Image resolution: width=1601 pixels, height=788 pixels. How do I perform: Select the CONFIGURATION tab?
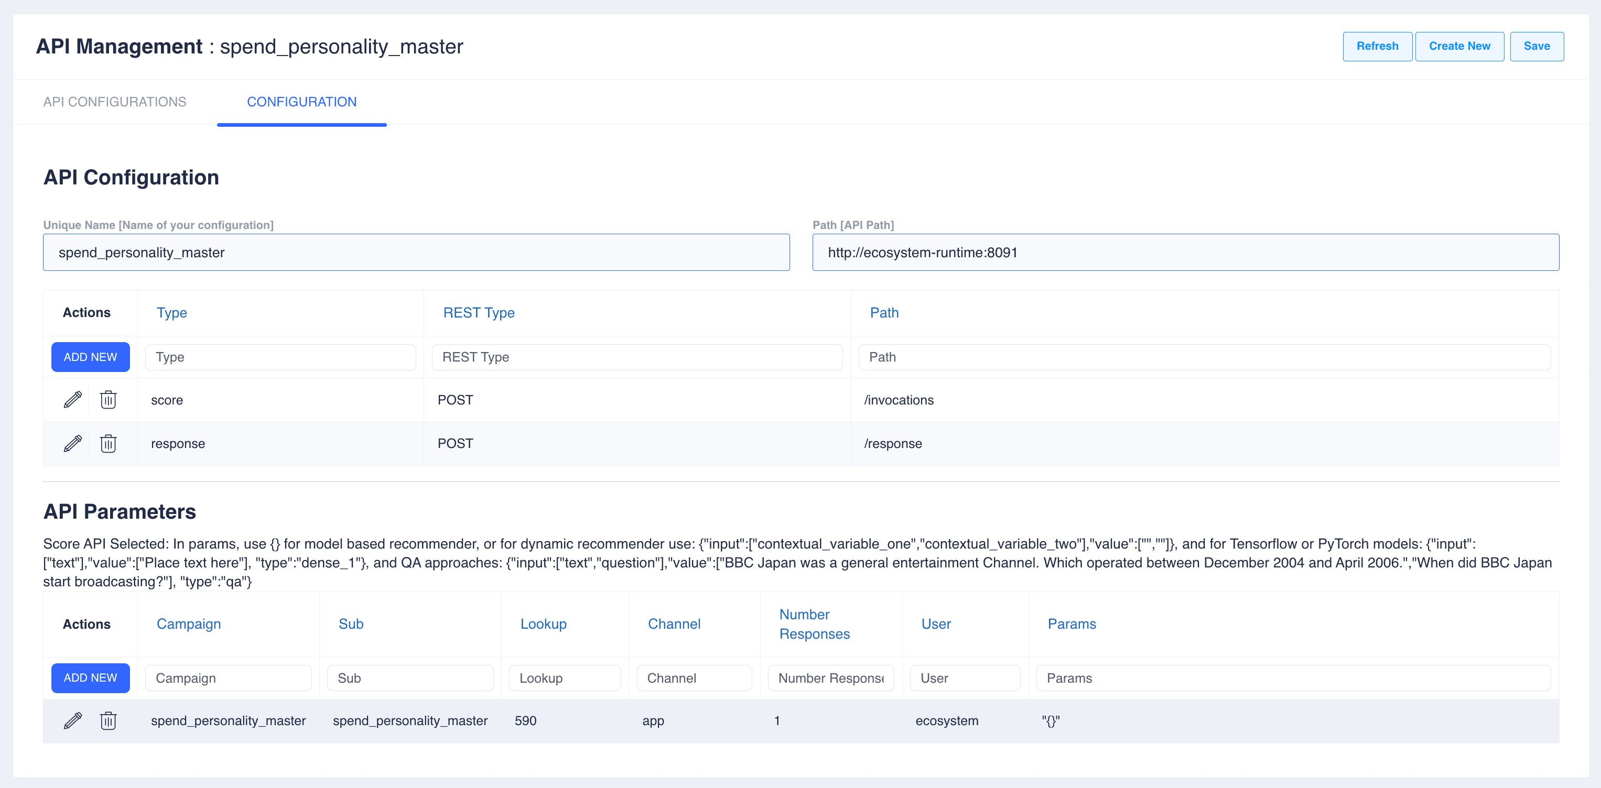(x=301, y=102)
